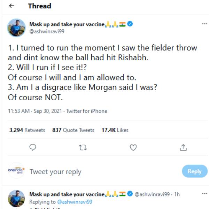Expand the more options menu on main tweet
Screen dimensions: 209x209
(x=205, y=24)
